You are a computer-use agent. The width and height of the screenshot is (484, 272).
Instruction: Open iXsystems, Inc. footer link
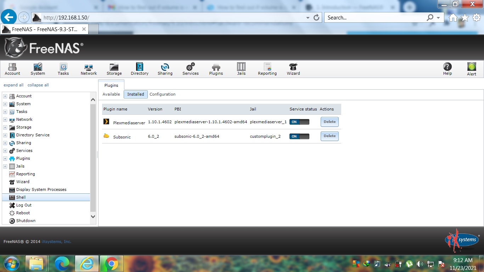tap(56, 242)
